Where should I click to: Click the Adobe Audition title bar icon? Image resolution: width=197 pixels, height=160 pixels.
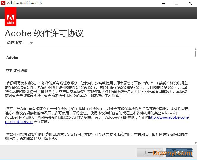pyautogui.click(x=3, y=3)
